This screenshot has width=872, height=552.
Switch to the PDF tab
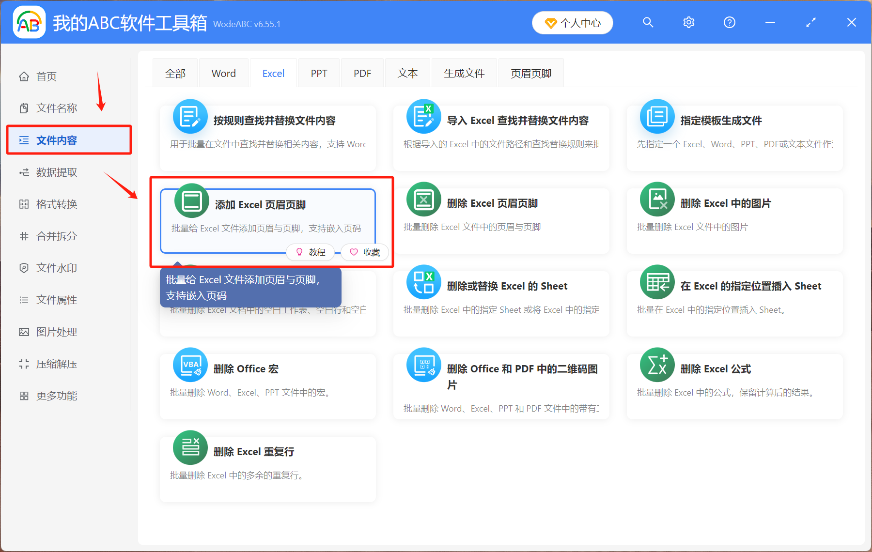pyautogui.click(x=362, y=73)
